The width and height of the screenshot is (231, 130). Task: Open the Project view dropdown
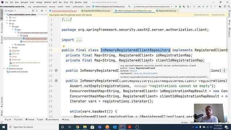click(10, 11)
